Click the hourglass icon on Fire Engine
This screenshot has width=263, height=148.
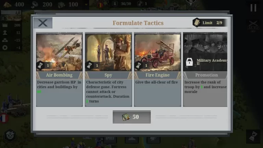[x=139, y=65]
